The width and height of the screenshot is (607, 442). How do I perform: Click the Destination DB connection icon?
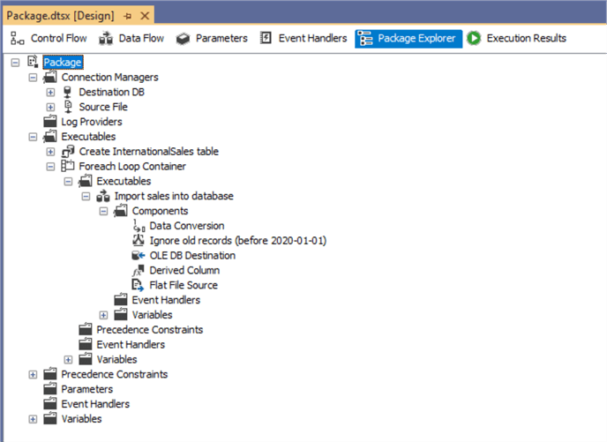[67, 92]
